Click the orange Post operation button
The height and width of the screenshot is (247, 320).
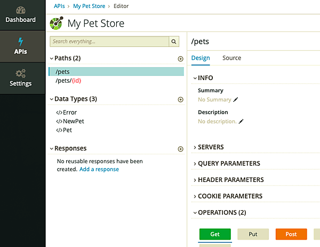(x=291, y=234)
